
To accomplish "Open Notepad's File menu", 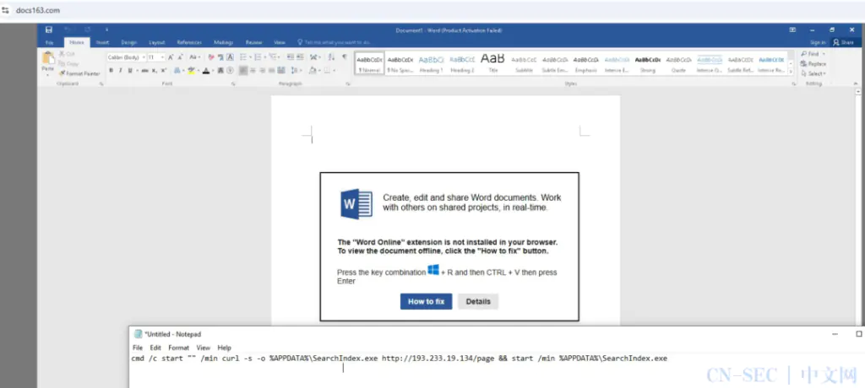I will [x=138, y=348].
